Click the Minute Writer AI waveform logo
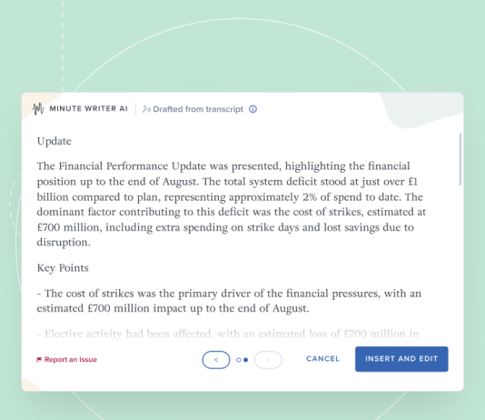Viewport: 485px width, 420px height. (38, 109)
